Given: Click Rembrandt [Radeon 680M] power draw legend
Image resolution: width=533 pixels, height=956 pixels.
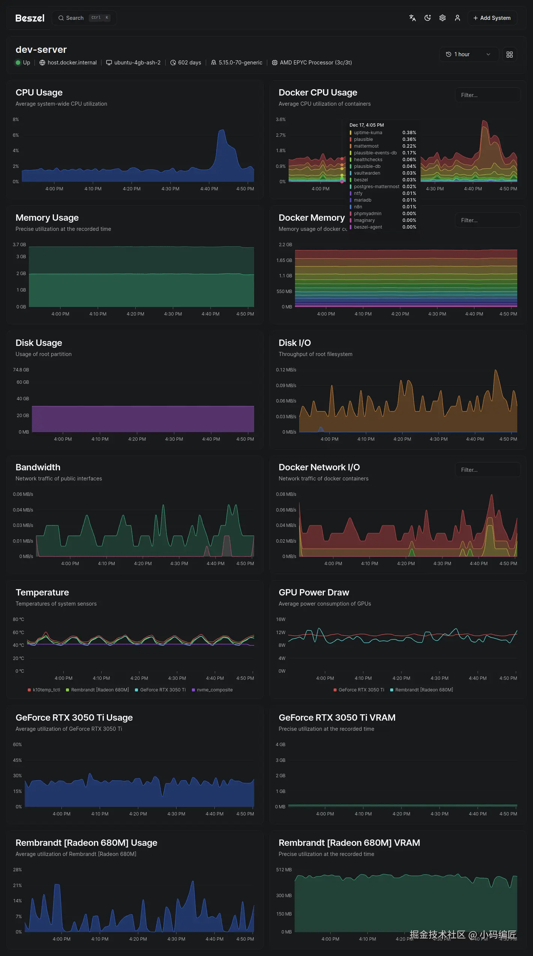Looking at the screenshot, I should pos(422,690).
